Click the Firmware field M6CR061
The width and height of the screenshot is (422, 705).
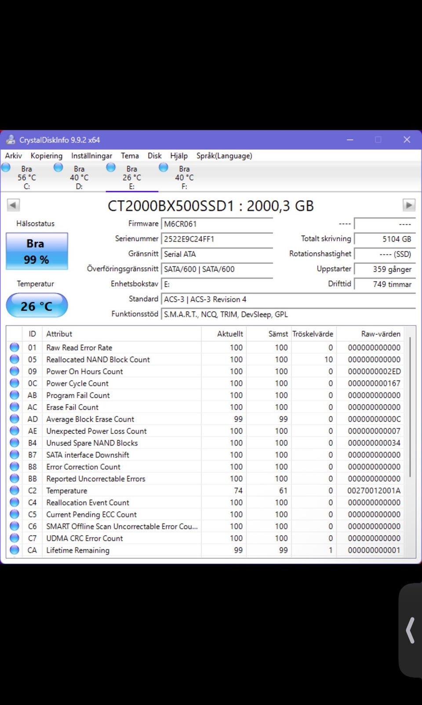point(217,224)
